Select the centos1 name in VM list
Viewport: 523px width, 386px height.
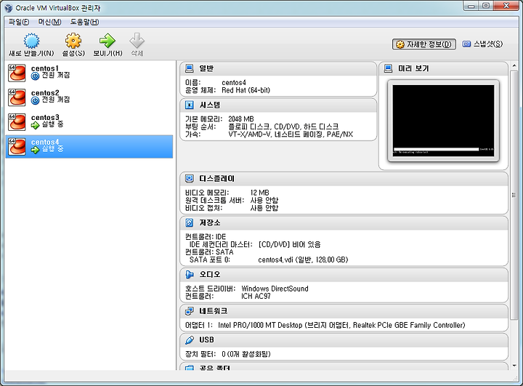click(x=45, y=68)
